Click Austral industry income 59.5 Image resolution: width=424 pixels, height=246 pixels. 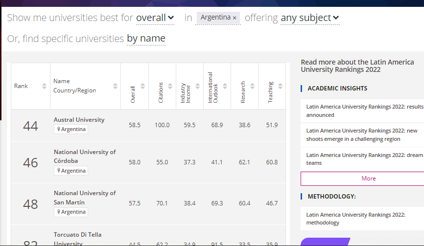pos(189,125)
